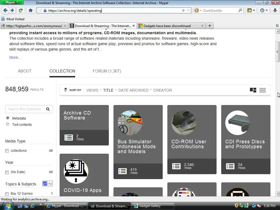Click the collection search magnifier icon

tap(48, 109)
